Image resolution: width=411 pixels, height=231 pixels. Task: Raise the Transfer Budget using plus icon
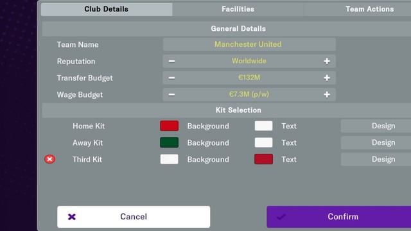pos(327,78)
